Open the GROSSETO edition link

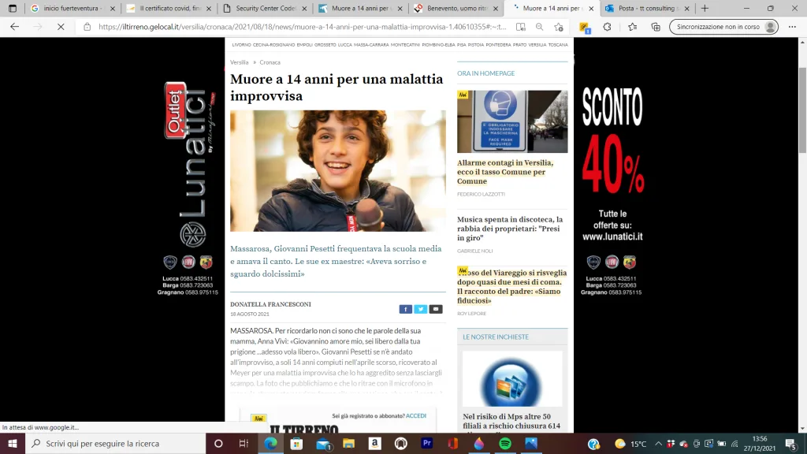(x=325, y=45)
